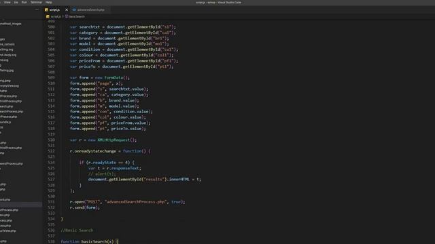Select the method_images folder in explorer
The width and height of the screenshot is (435, 244).
tap(11, 24)
